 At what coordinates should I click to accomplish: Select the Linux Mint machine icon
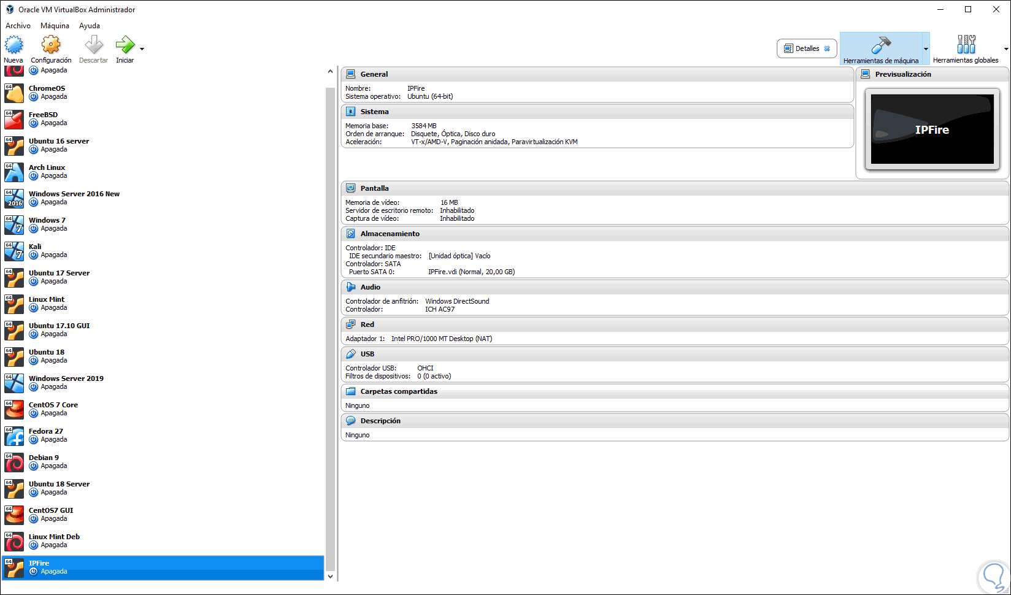(x=14, y=304)
